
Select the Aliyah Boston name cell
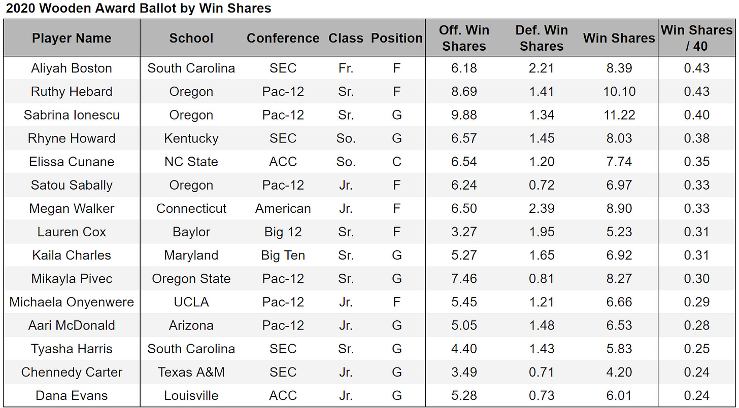72,68
